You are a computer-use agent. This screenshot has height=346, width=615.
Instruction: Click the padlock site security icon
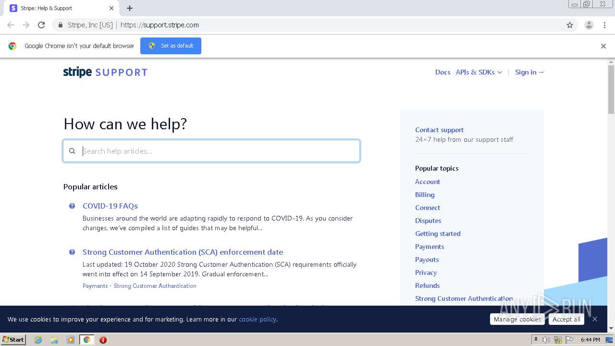point(60,25)
